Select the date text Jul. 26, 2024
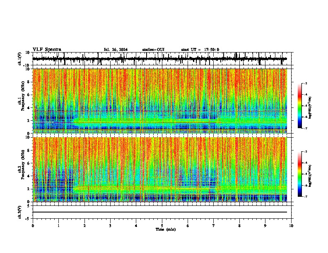Image resolution: width=328 pixels, height=253 pixels. 116,50
